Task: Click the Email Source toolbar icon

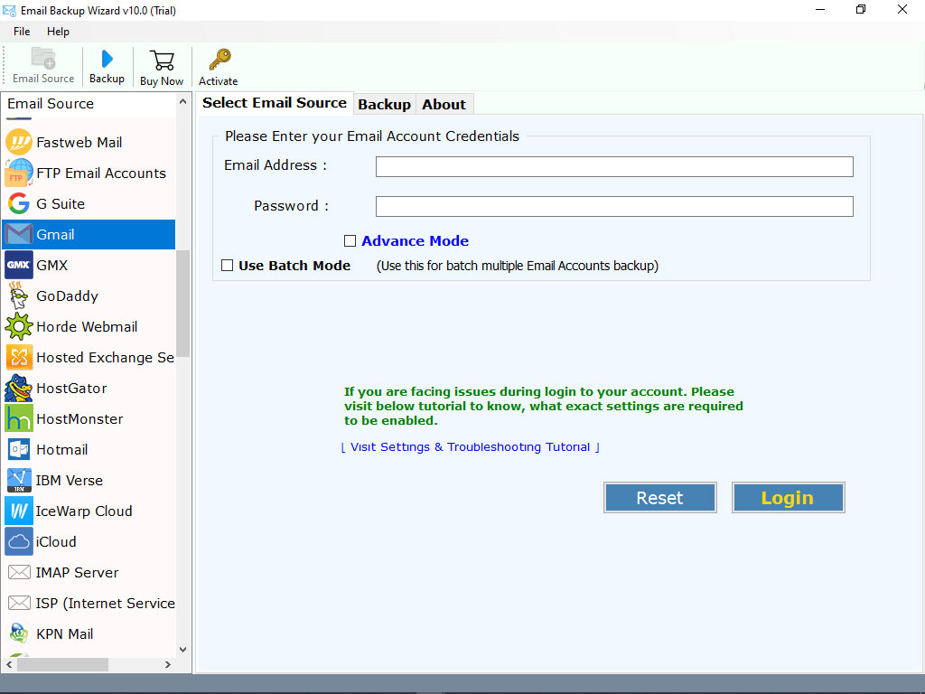Action: point(43,59)
